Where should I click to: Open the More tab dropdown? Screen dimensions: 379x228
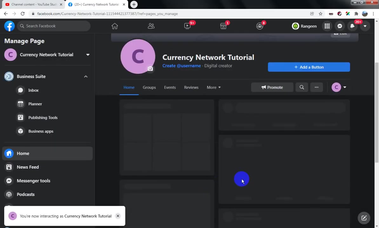[214, 87]
